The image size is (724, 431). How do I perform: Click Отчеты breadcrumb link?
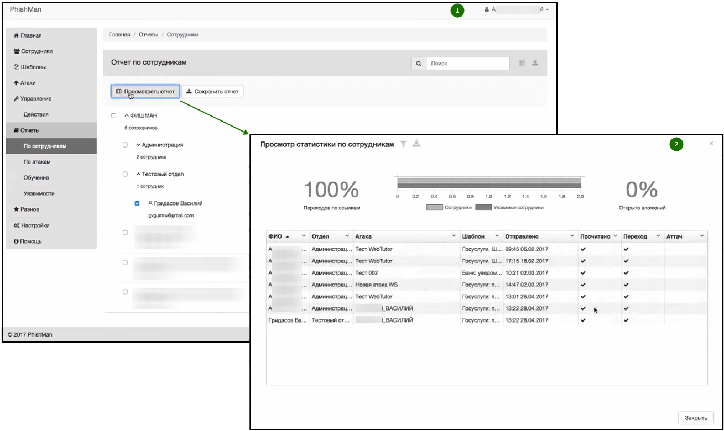click(148, 35)
